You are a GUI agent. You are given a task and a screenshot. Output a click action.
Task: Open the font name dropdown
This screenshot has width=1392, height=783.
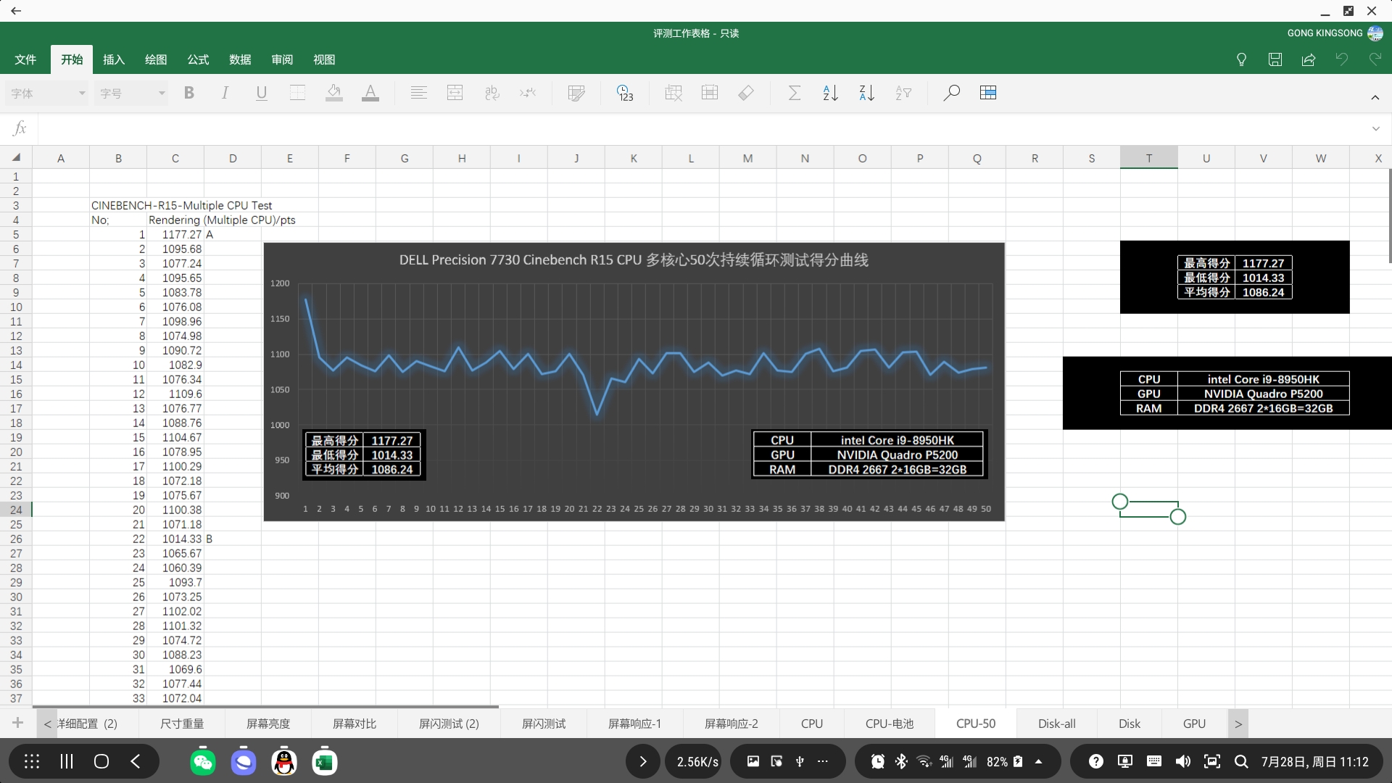pos(48,94)
